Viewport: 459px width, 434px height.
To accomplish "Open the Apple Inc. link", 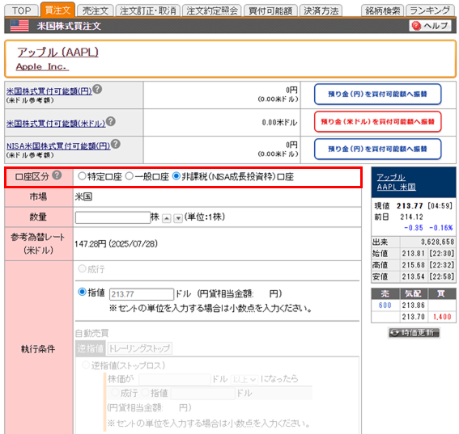I will [x=42, y=66].
